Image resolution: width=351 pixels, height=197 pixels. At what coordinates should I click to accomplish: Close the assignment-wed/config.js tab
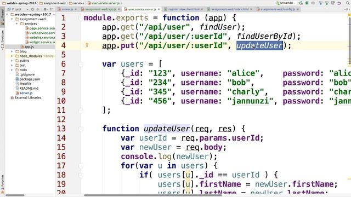point(298,9)
